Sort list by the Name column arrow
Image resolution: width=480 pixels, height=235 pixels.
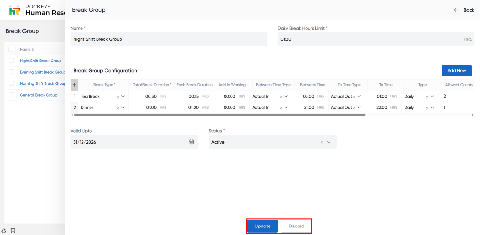(x=32, y=50)
